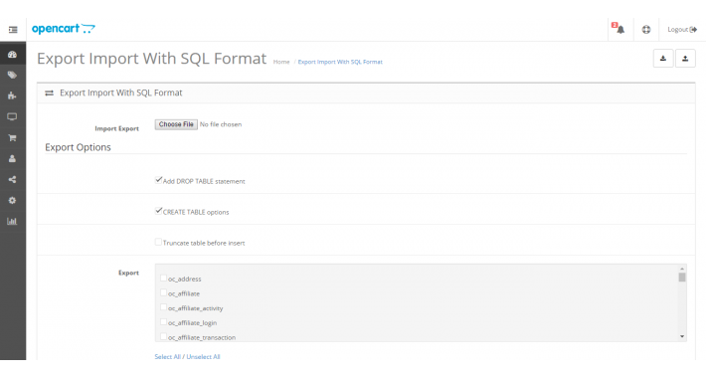Open the help lifebuoy icon
This screenshot has height=378, width=706.
646,29
